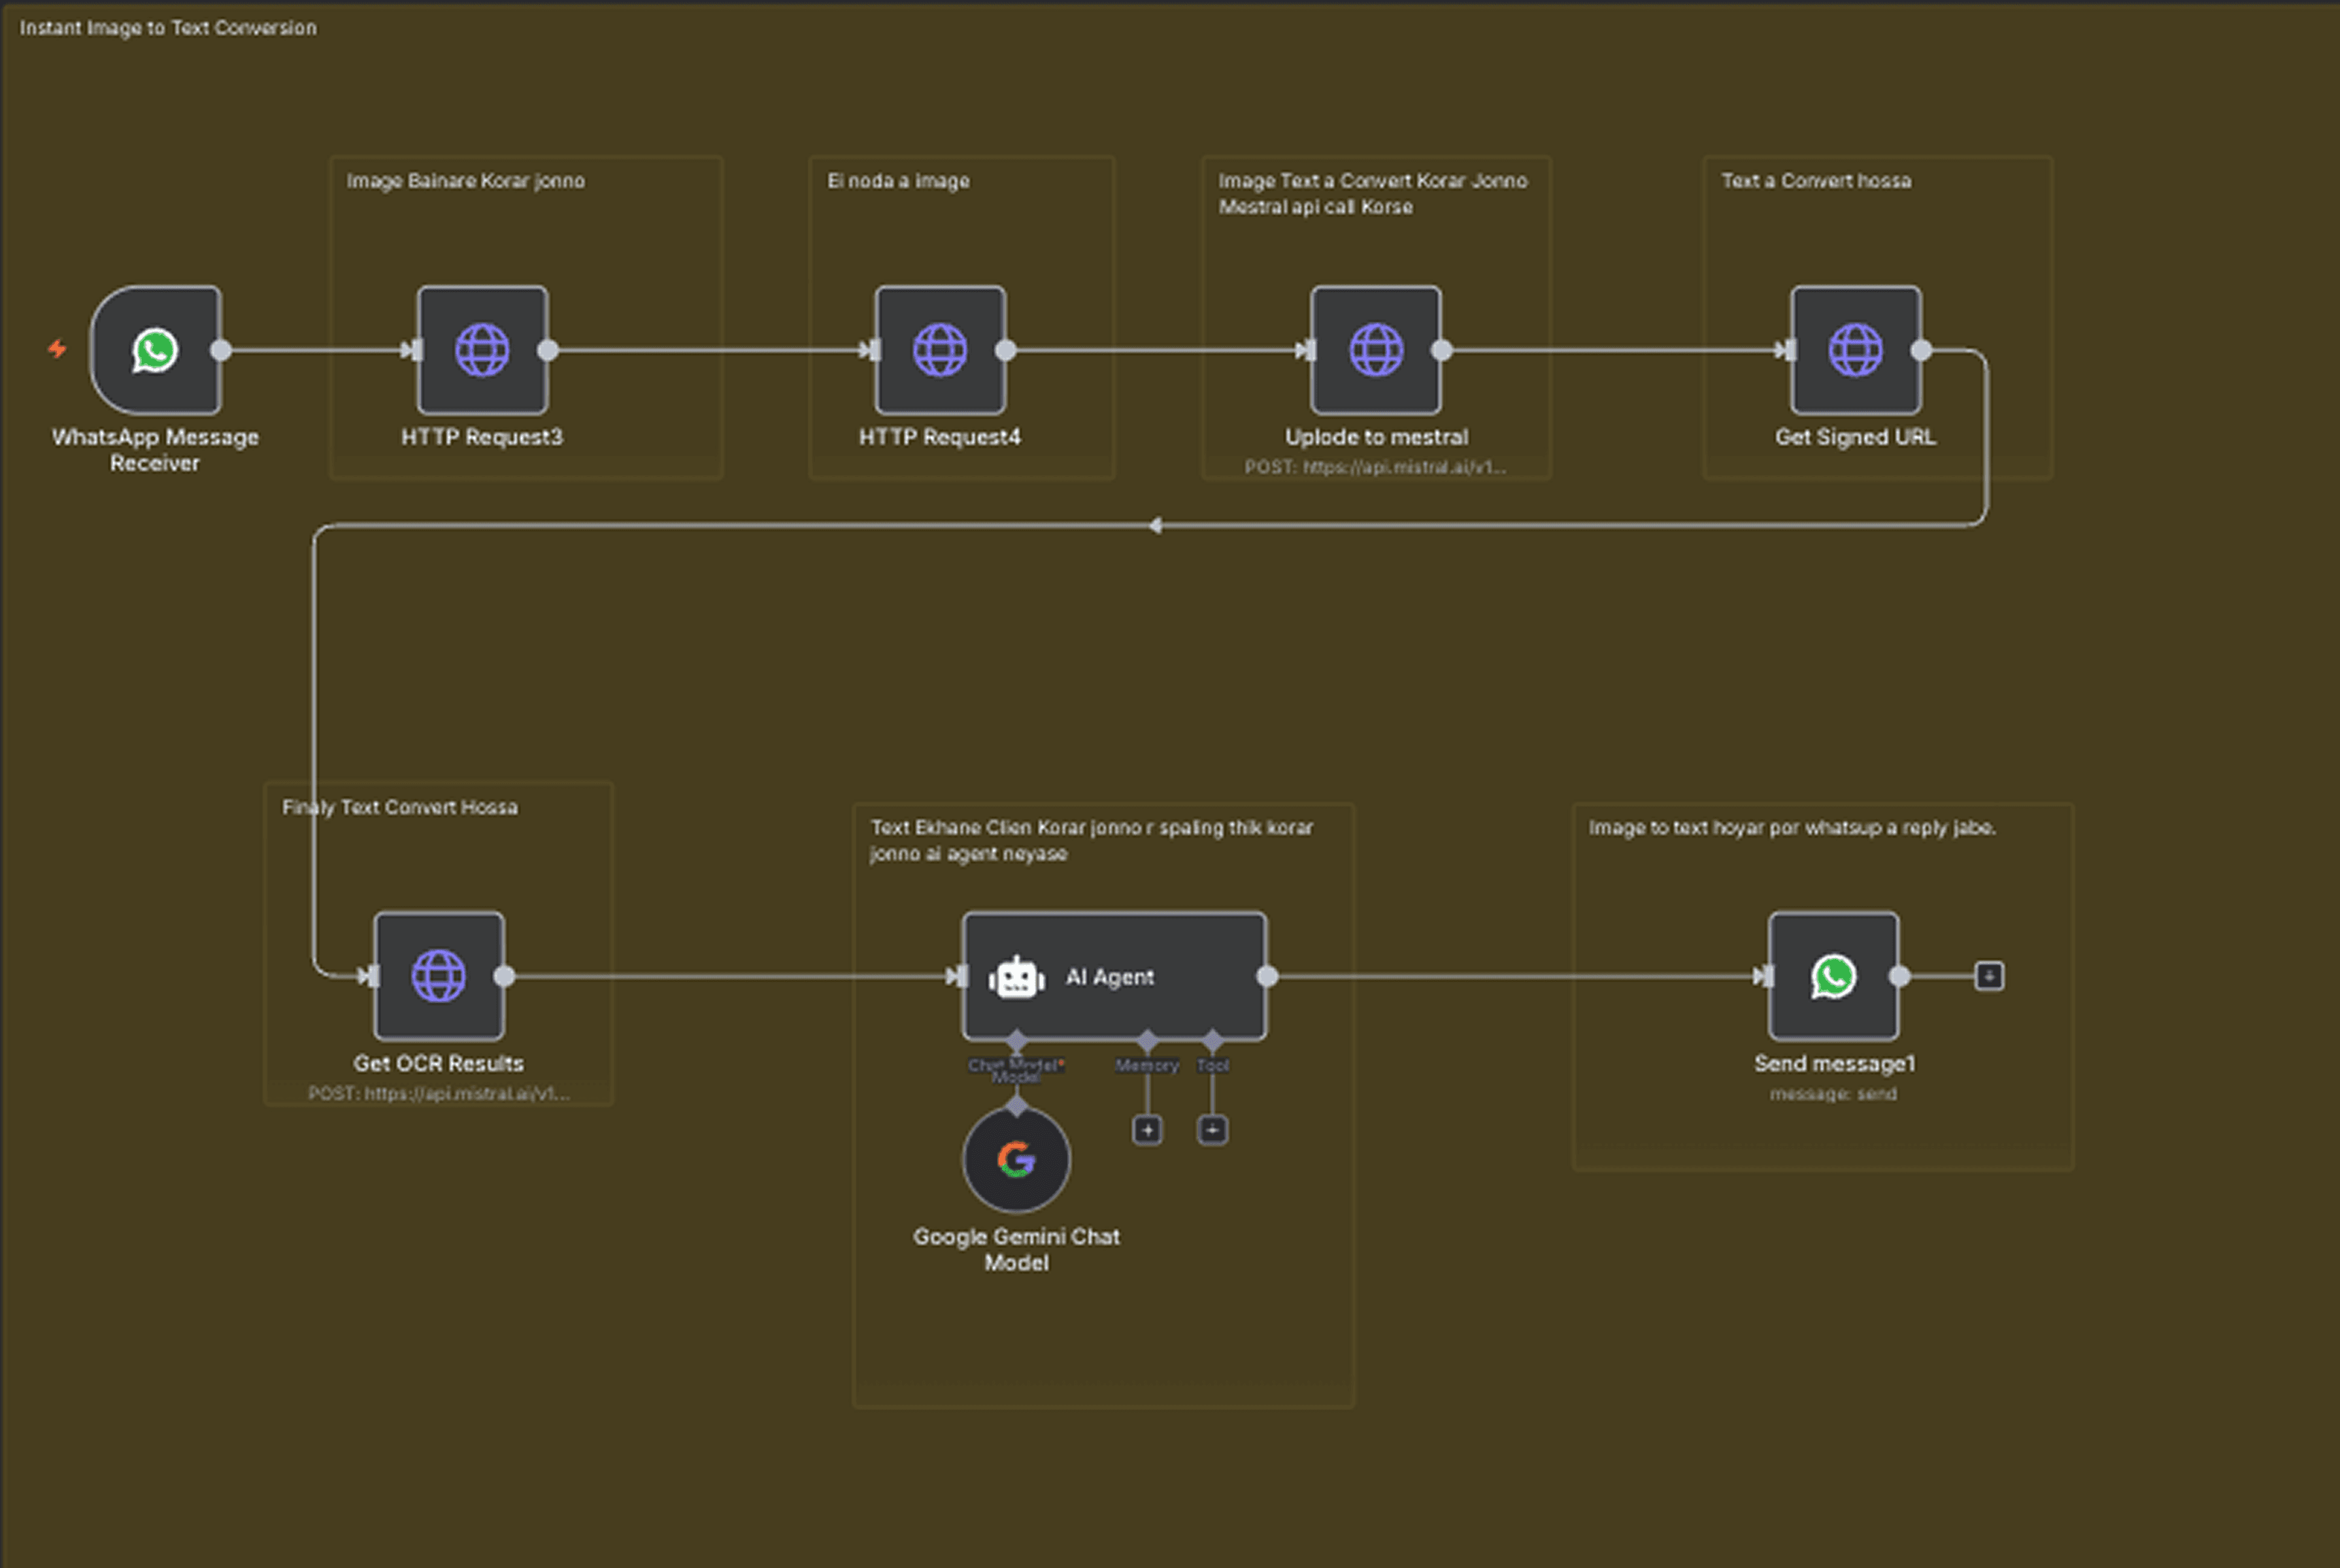Image resolution: width=2340 pixels, height=1568 pixels.
Task: Click the AI Agent output connector dot
Action: [1267, 976]
